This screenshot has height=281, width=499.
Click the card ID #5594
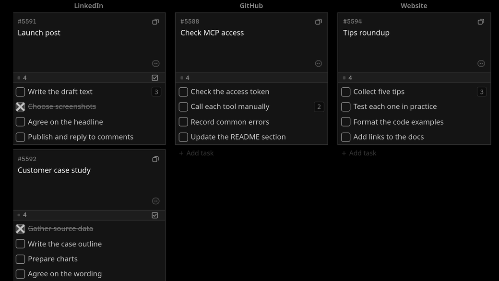(x=352, y=22)
